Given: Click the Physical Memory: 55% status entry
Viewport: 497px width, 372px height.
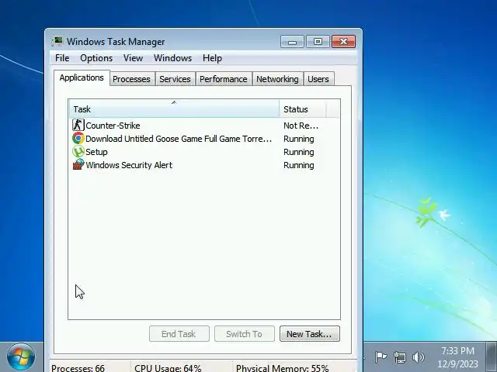Looking at the screenshot, I should (x=283, y=368).
